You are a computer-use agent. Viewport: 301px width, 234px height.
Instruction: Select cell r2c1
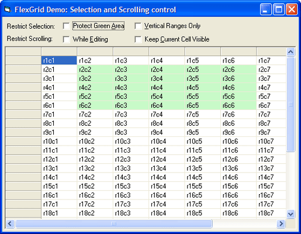click(x=59, y=70)
